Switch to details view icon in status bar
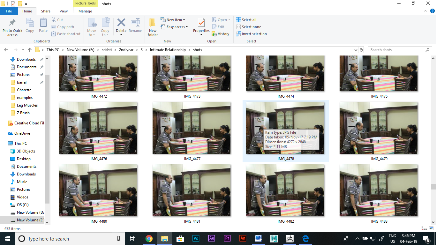Viewport: 436px width, 245px height. tap(424, 228)
